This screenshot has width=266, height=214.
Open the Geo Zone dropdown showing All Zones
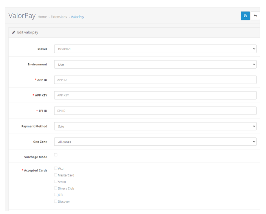coord(155,142)
